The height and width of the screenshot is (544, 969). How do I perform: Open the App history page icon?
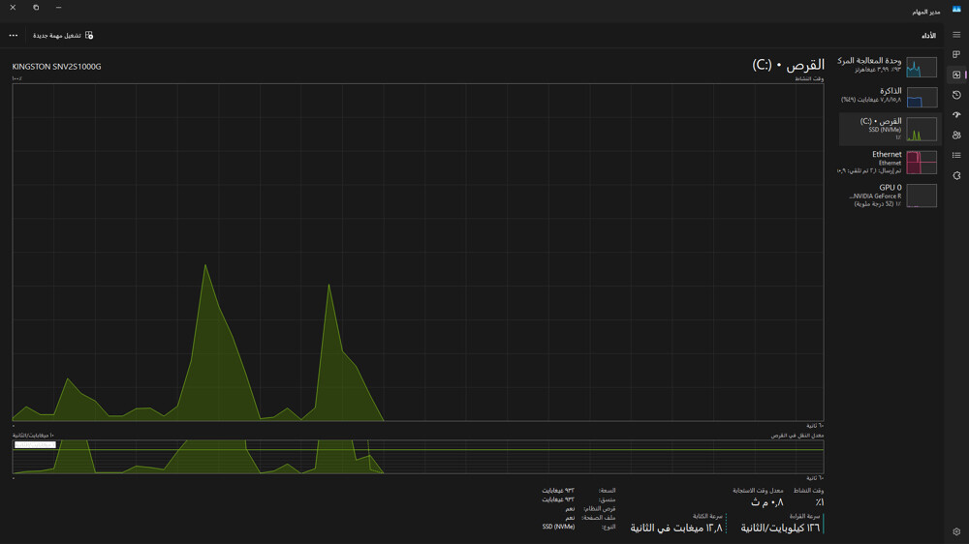(x=956, y=95)
